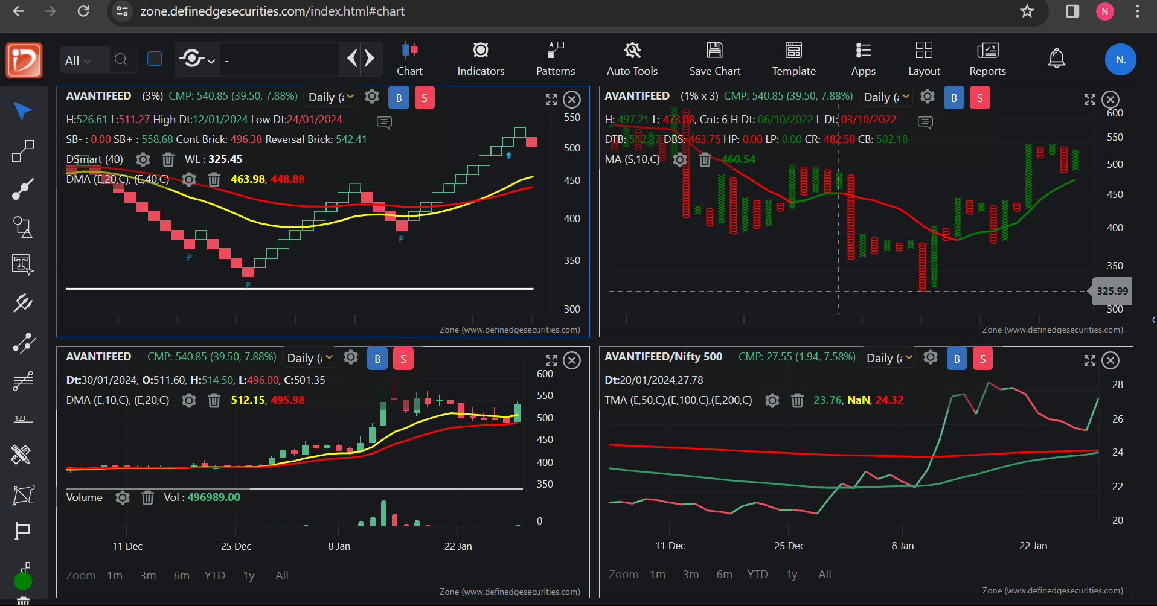Delete the DMA (E,20,C),(E,40,C) indicator

click(x=214, y=179)
